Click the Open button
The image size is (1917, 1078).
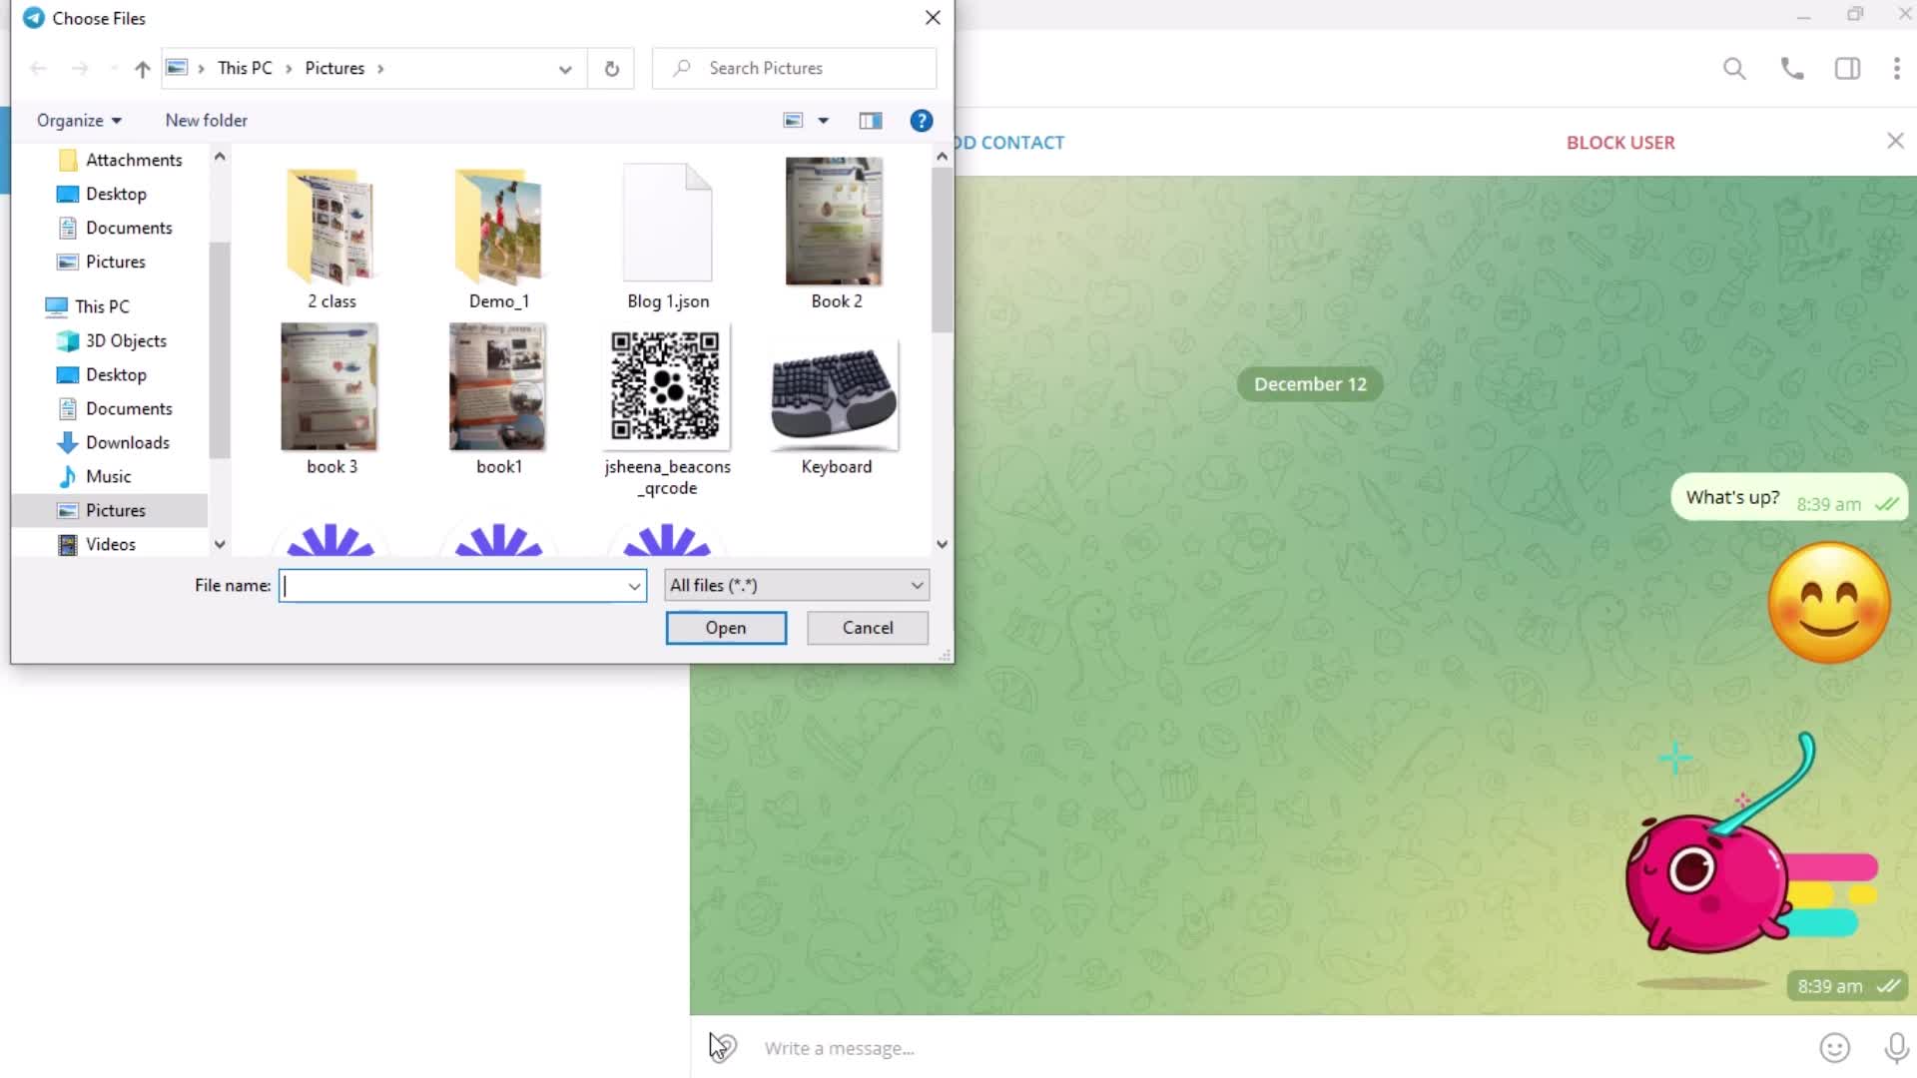(726, 628)
